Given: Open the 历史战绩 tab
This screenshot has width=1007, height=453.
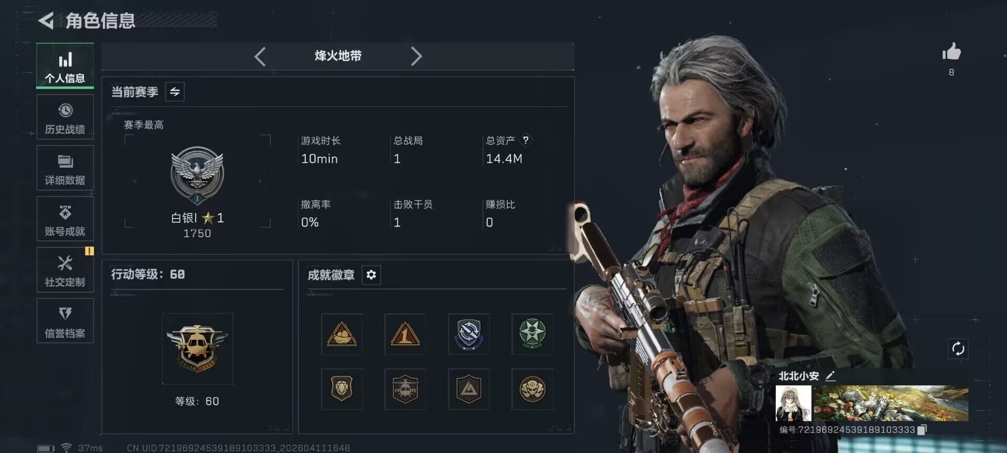Looking at the screenshot, I should point(65,117).
